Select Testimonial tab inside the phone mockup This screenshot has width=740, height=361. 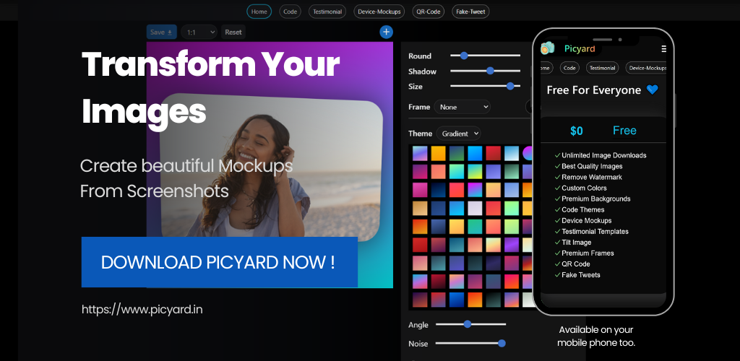click(x=602, y=68)
